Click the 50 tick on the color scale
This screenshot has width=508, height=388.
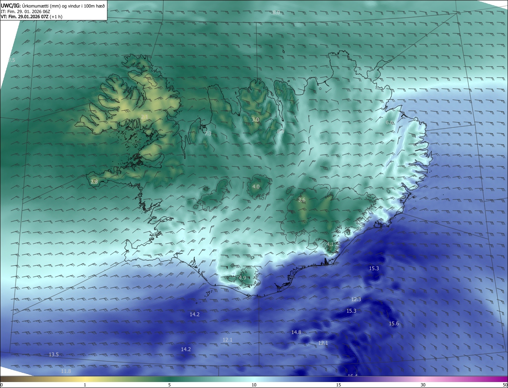pyautogui.click(x=505, y=385)
